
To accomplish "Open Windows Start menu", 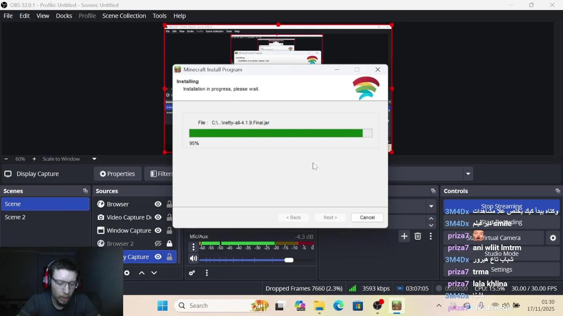I will (162, 305).
